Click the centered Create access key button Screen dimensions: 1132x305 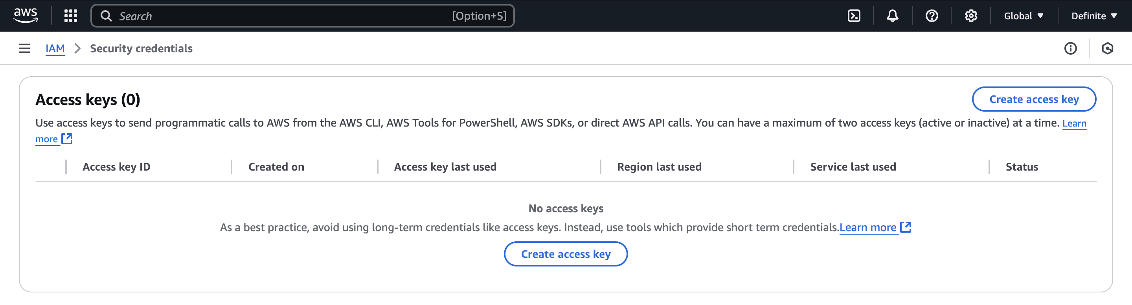pos(566,254)
